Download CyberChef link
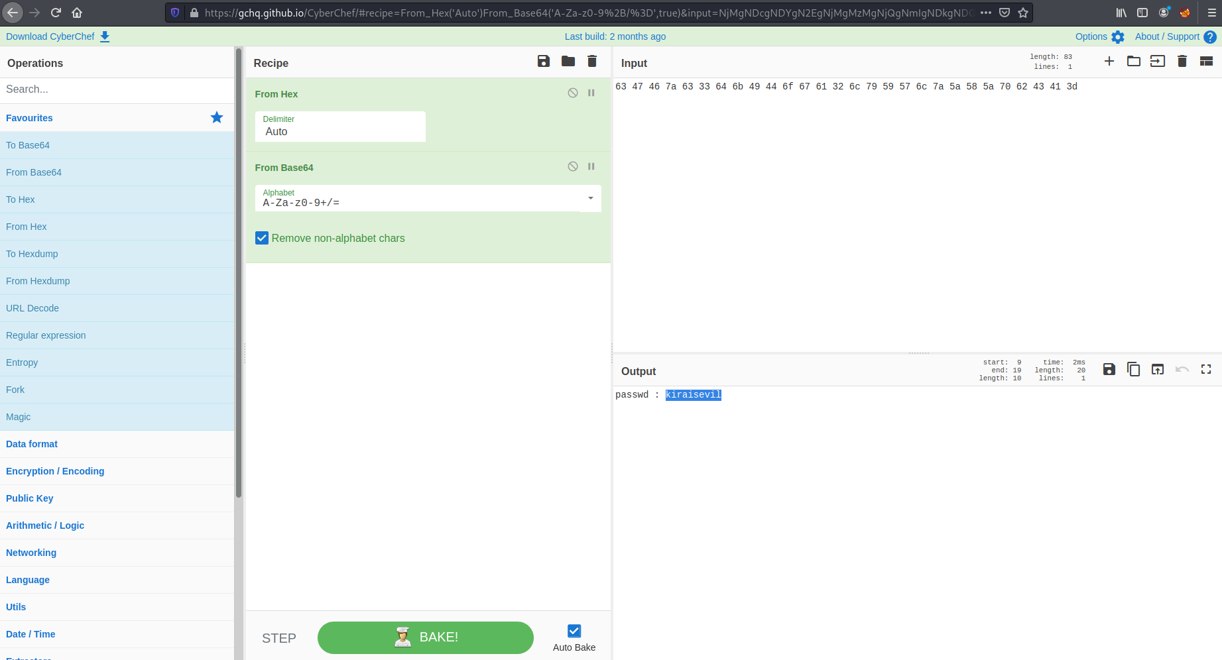Viewport: 1222px width, 660px height. tap(58, 36)
